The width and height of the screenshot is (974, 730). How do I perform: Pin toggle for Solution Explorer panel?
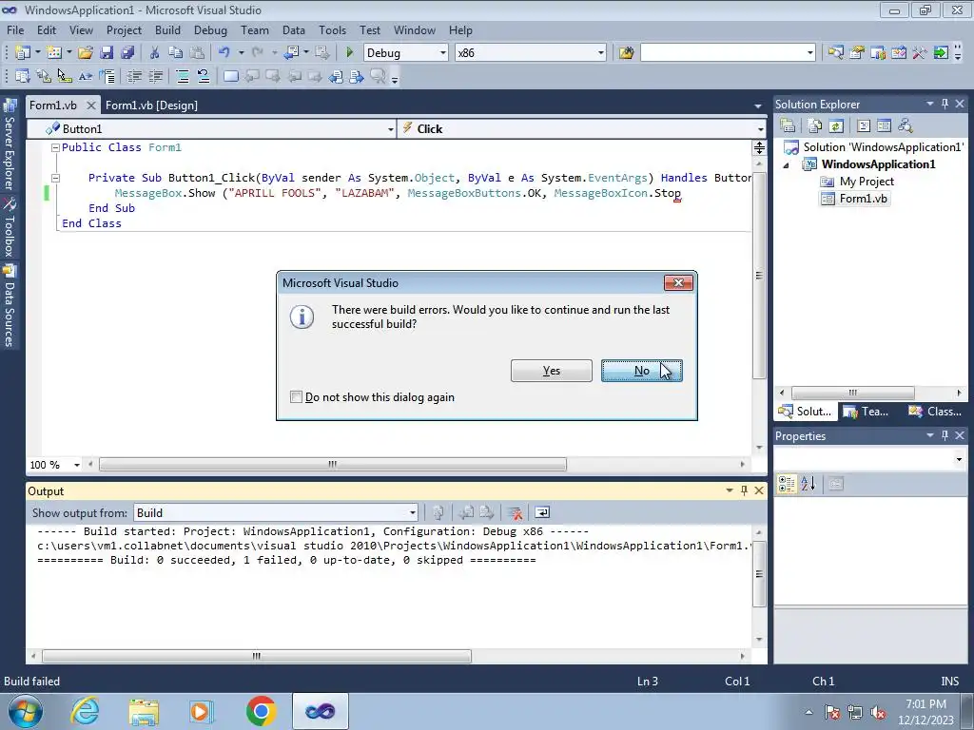945,104
